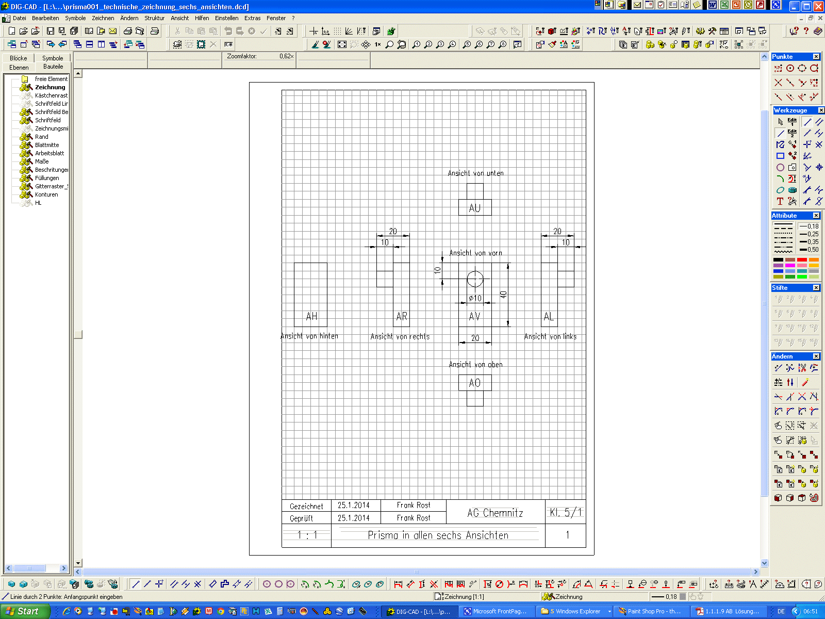Click the new drawing file icon
This screenshot has height=619, width=825.
(x=12, y=31)
